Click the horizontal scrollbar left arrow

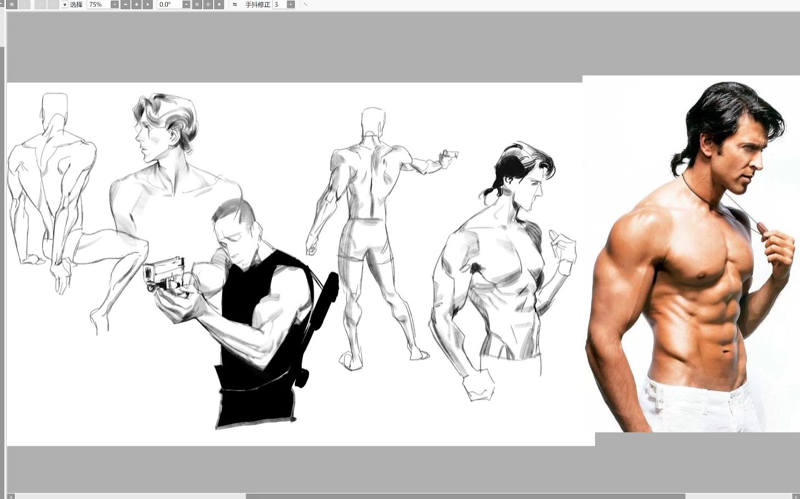(x=11, y=496)
